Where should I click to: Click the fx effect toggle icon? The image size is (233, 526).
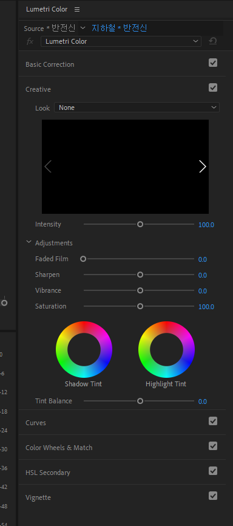30,41
